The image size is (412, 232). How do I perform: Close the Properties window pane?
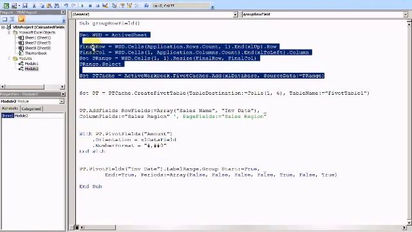(x=63, y=94)
